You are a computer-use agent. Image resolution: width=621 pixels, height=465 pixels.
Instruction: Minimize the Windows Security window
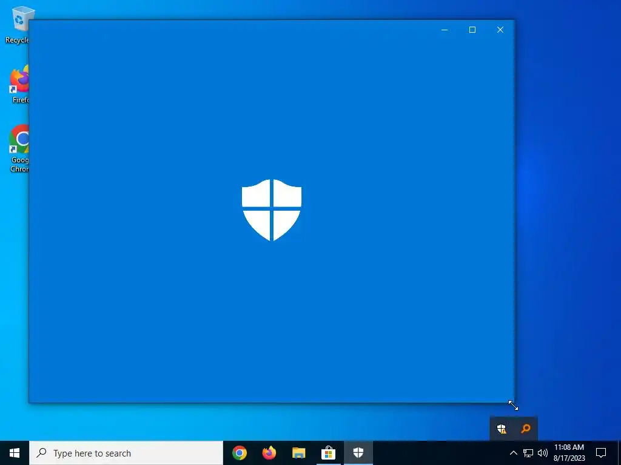coord(445,30)
